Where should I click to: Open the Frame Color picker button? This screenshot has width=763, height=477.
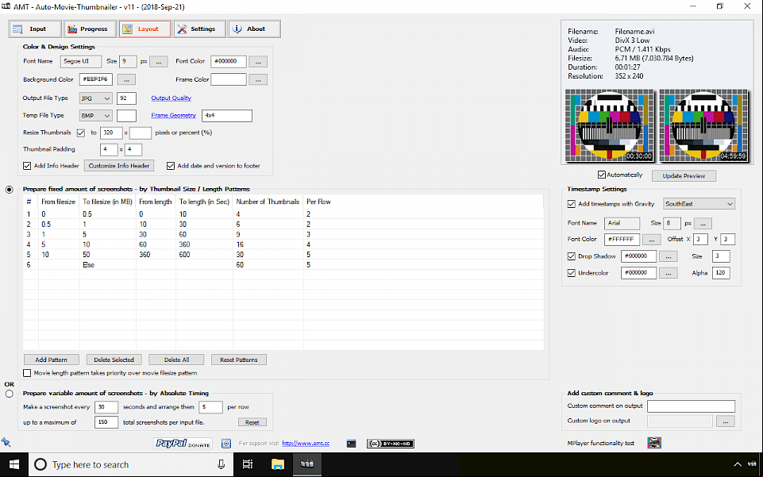258,79
